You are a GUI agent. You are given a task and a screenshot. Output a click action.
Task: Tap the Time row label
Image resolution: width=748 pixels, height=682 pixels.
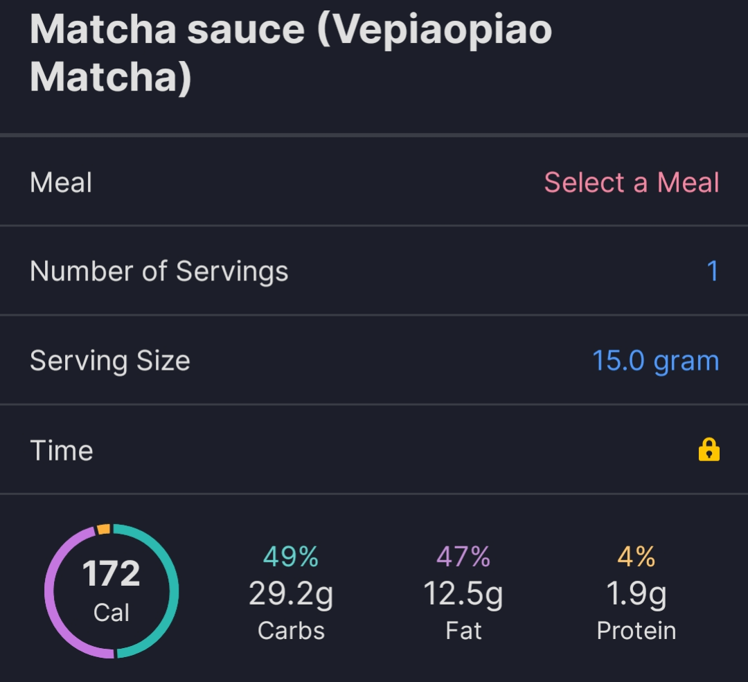(x=62, y=451)
